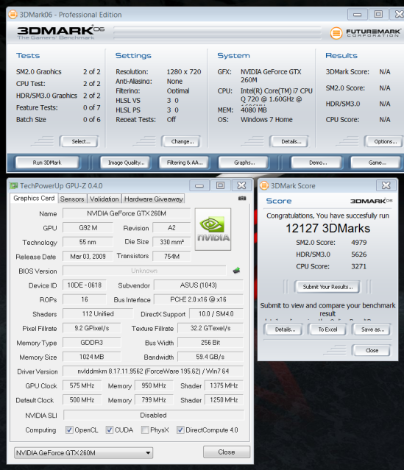
Task: Switch to the Sensors tab
Action: coord(72,199)
